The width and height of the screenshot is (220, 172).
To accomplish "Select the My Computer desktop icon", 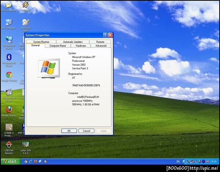I will click(x=9, y=24).
